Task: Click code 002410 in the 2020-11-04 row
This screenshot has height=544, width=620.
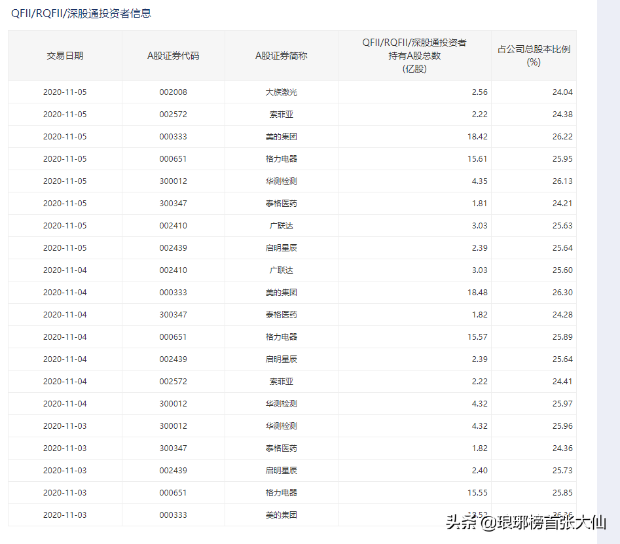Action: coord(173,270)
